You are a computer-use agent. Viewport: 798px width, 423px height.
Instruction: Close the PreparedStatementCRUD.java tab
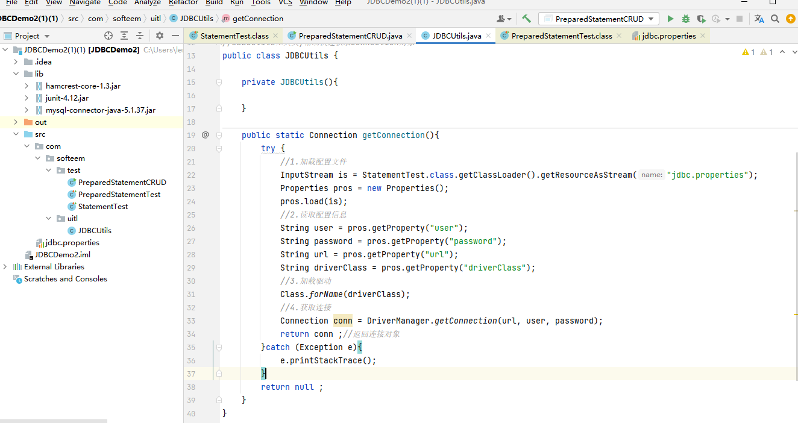coord(409,36)
